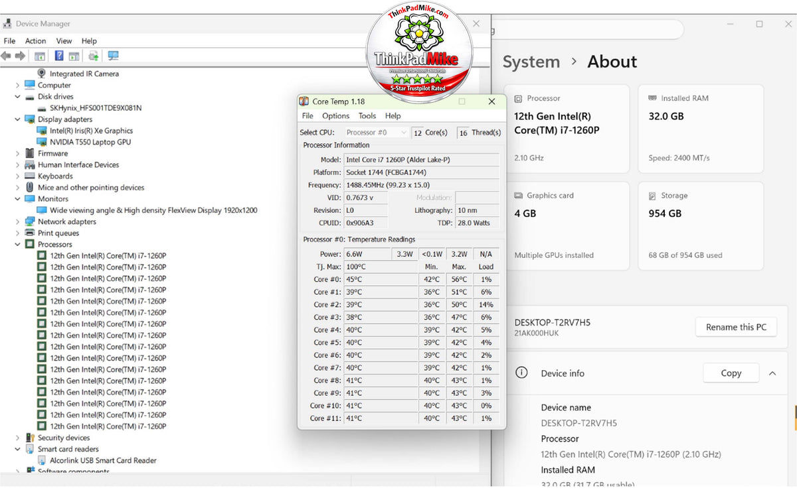Collapse the Display adapters node chevron

pyautogui.click(x=17, y=119)
